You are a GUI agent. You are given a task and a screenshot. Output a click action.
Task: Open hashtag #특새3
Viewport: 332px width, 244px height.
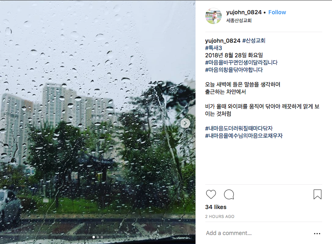213,48
